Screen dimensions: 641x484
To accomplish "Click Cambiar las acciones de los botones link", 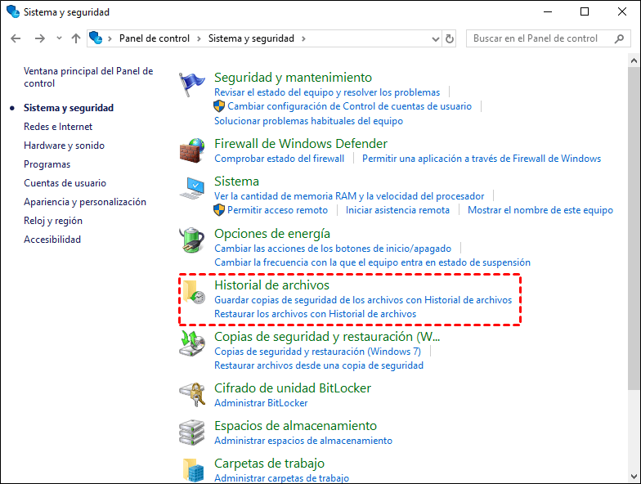I will pos(333,249).
